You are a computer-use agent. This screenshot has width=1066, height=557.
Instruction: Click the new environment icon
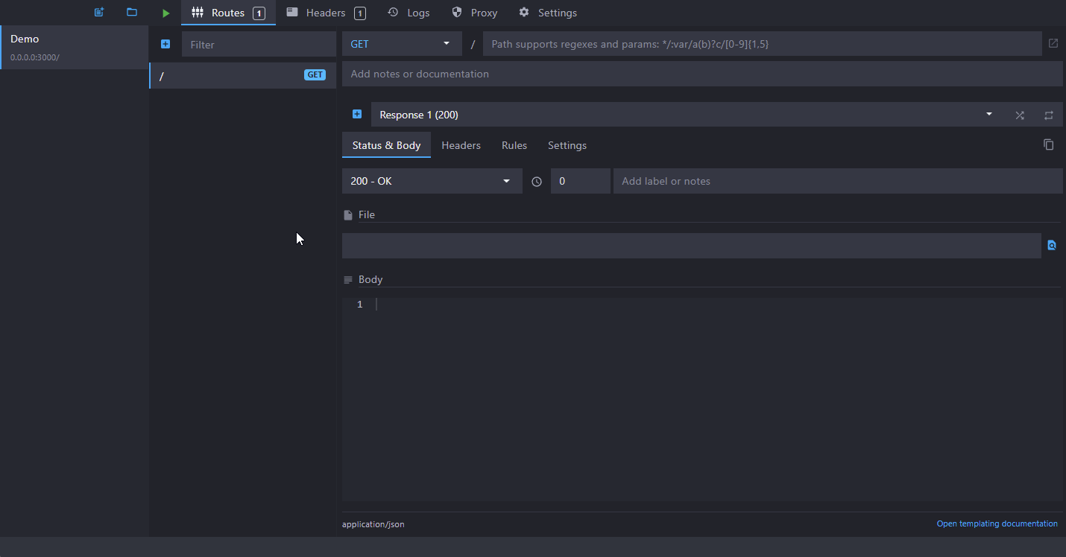99,13
